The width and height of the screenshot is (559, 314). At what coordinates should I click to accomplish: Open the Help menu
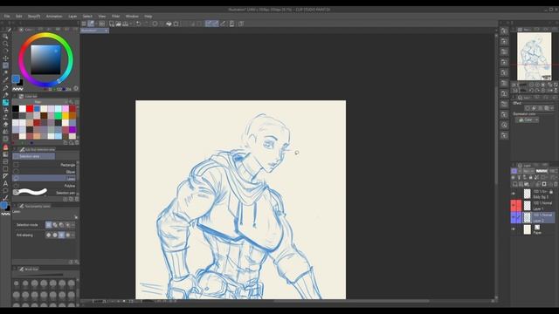[x=148, y=17]
